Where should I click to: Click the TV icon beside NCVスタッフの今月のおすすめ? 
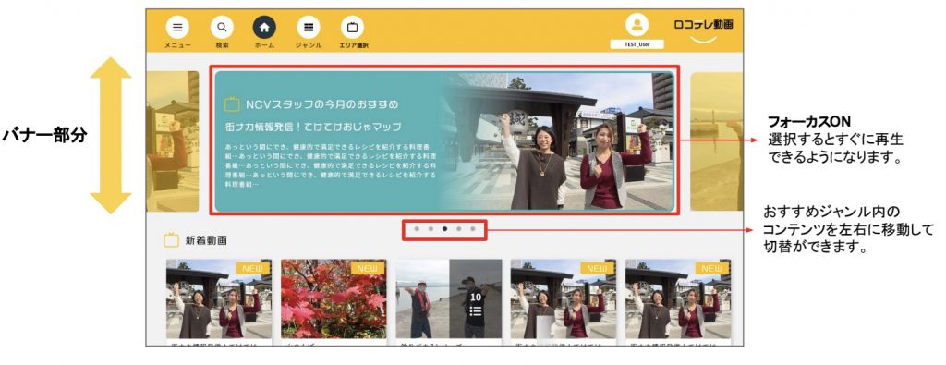232,104
